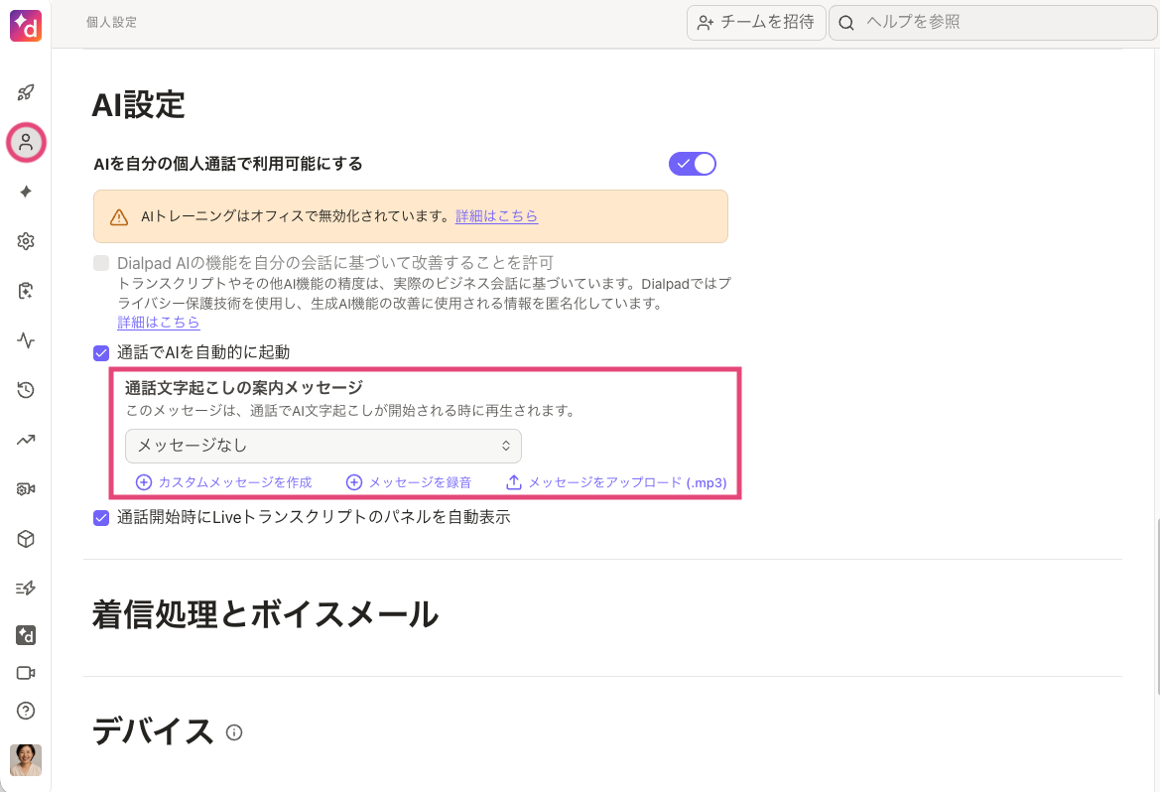Click カスタムメッセージを作成 link
This screenshot has width=1160, height=792.
pos(235,482)
